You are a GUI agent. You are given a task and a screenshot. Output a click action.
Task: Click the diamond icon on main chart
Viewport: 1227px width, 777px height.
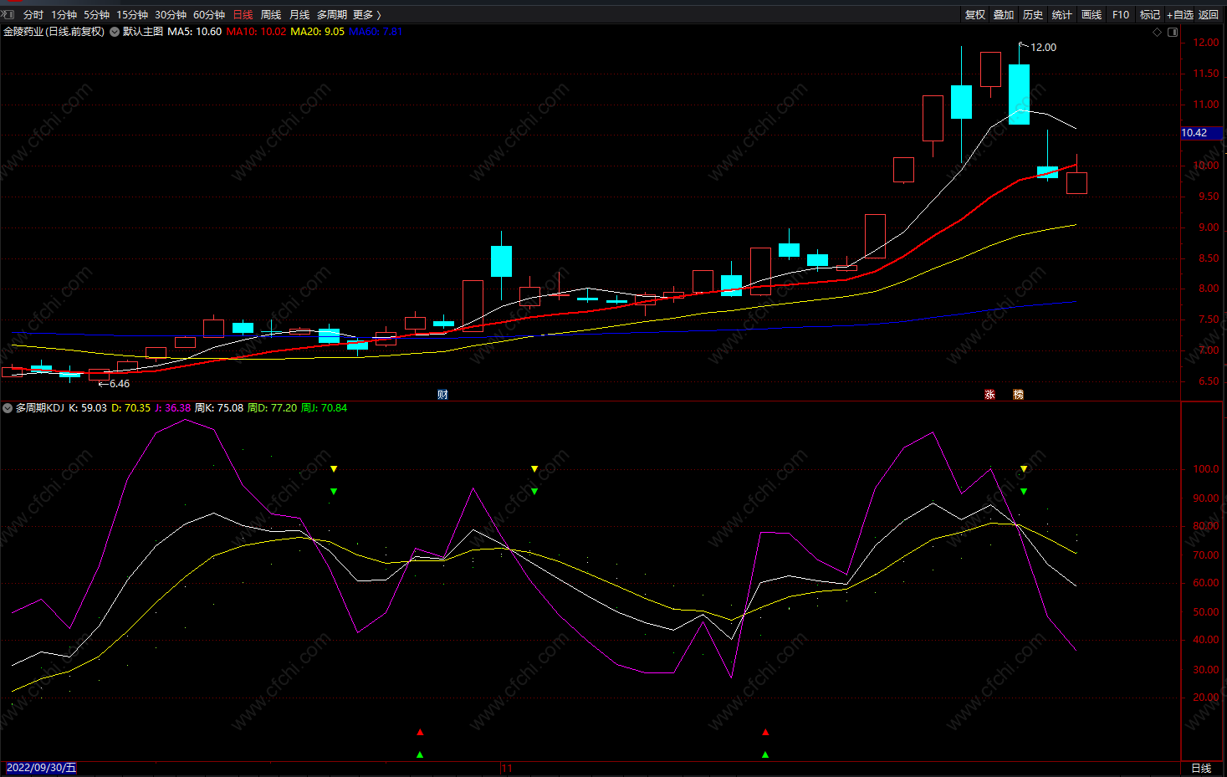(1158, 33)
